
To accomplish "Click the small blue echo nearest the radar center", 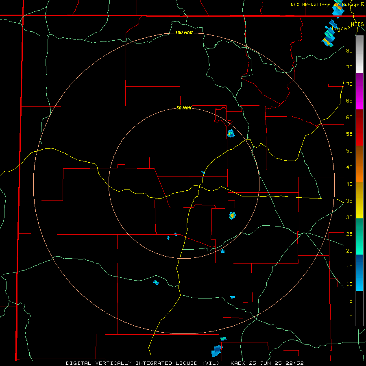I will 203,172.
